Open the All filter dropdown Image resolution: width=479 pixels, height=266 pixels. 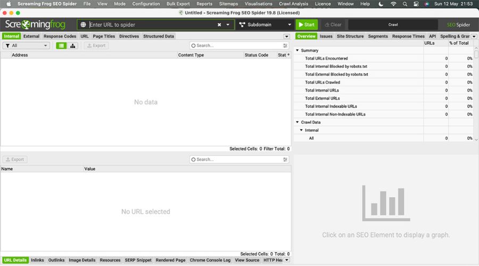tap(27, 46)
